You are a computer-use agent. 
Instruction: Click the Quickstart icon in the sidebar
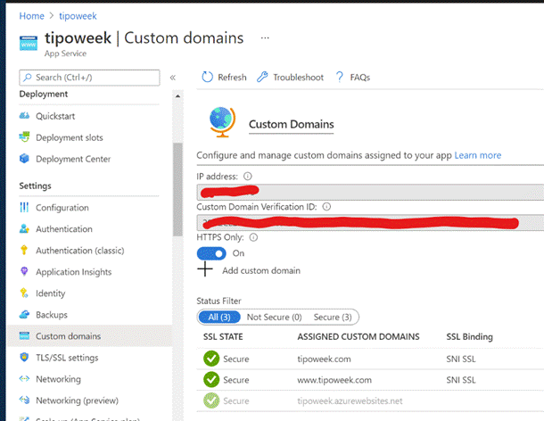point(24,116)
